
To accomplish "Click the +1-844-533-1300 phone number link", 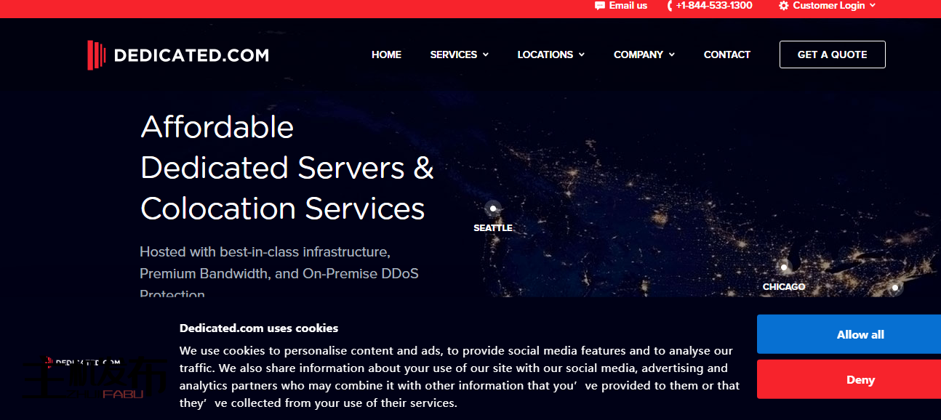I will 713,6.
